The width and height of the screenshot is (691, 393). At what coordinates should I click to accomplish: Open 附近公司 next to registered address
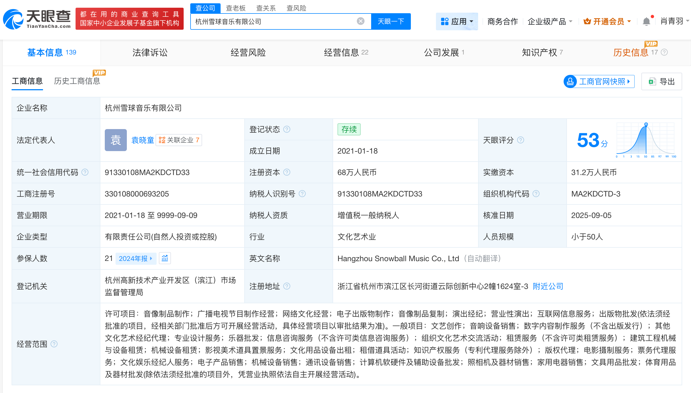[547, 286]
